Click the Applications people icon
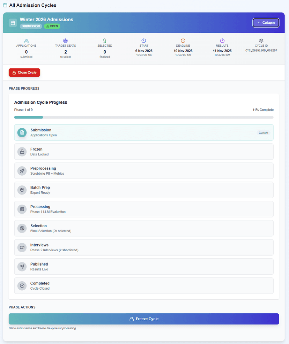The height and width of the screenshot is (344, 289). click(27, 41)
